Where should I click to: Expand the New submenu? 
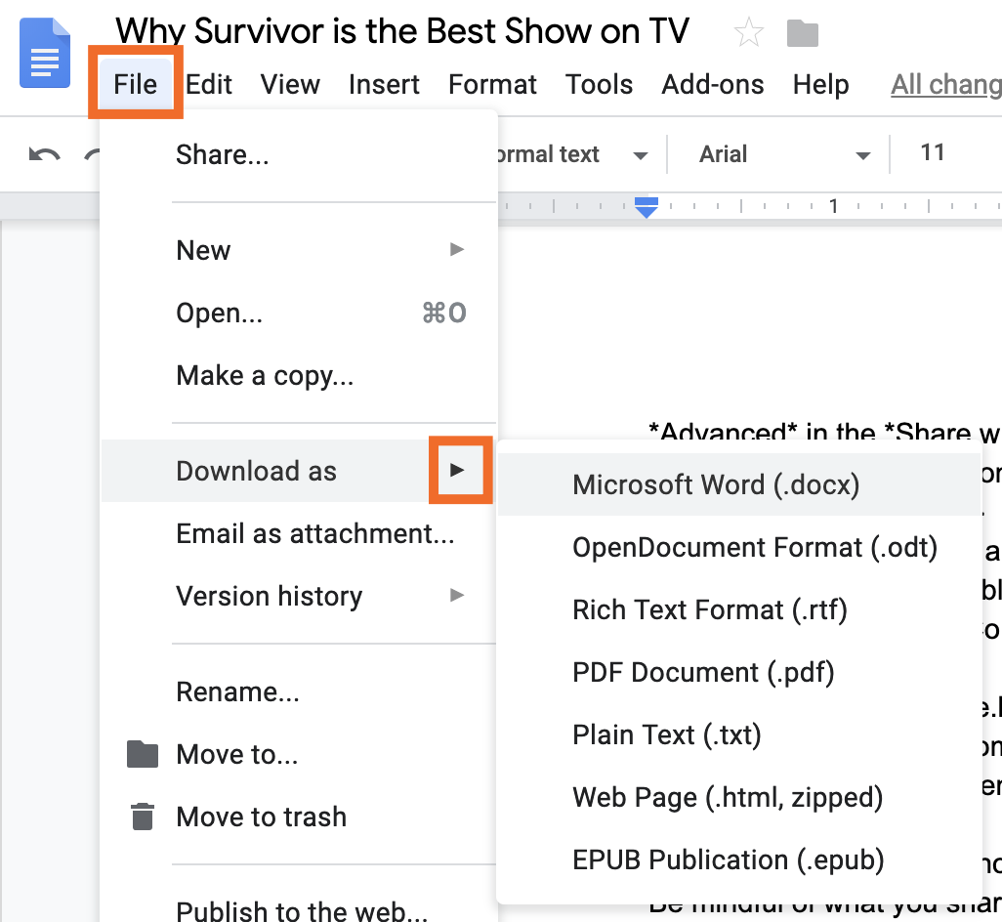click(456, 250)
